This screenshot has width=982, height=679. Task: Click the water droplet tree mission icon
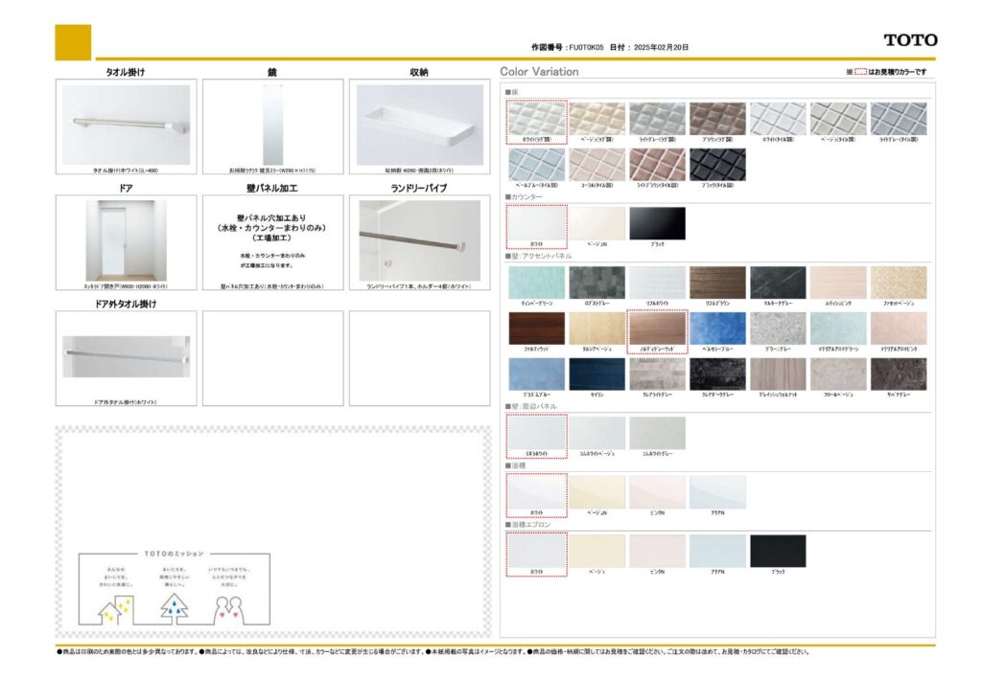coord(175,604)
